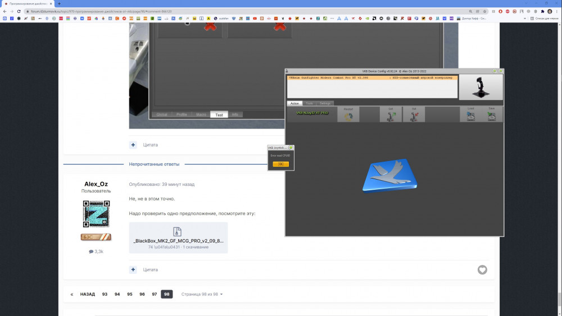Select the Global tab in the embedded screenshot
This screenshot has width=562, height=316.
[x=162, y=115]
